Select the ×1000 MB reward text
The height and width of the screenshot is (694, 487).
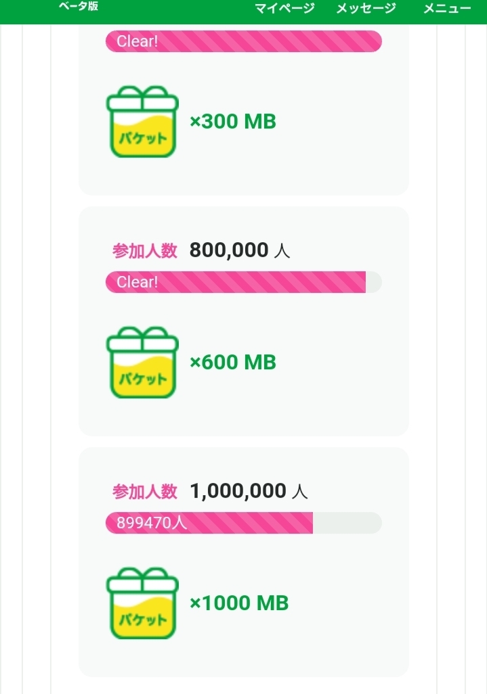click(239, 603)
